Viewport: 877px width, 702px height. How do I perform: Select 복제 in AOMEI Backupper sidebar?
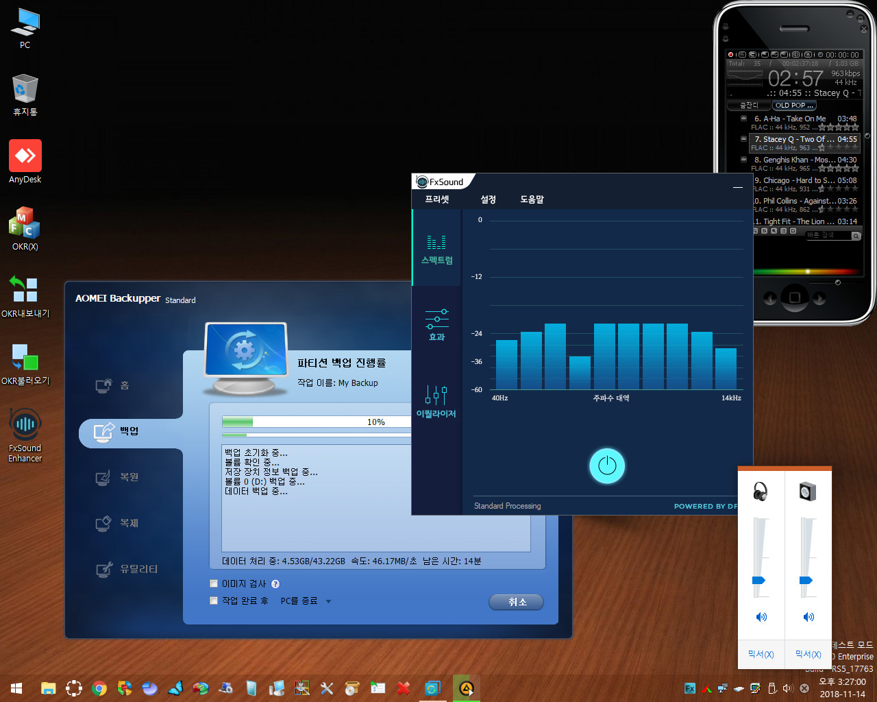[116, 523]
